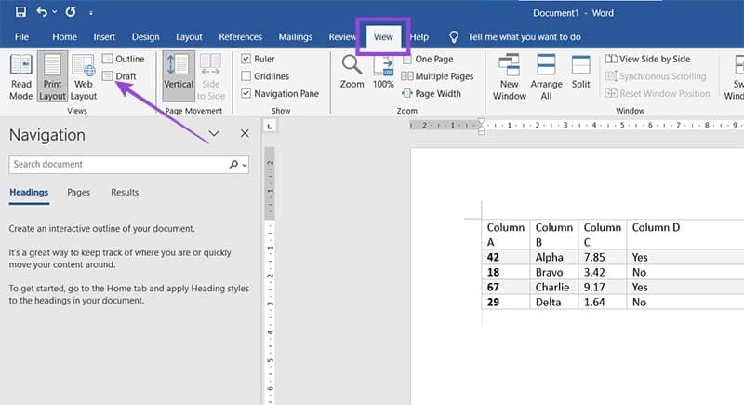Click the lightbulb Tell me icon
Screen dimensions: 744x405
click(454, 36)
